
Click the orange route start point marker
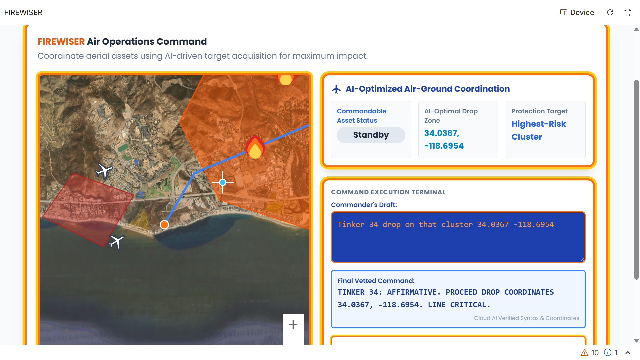point(164,225)
